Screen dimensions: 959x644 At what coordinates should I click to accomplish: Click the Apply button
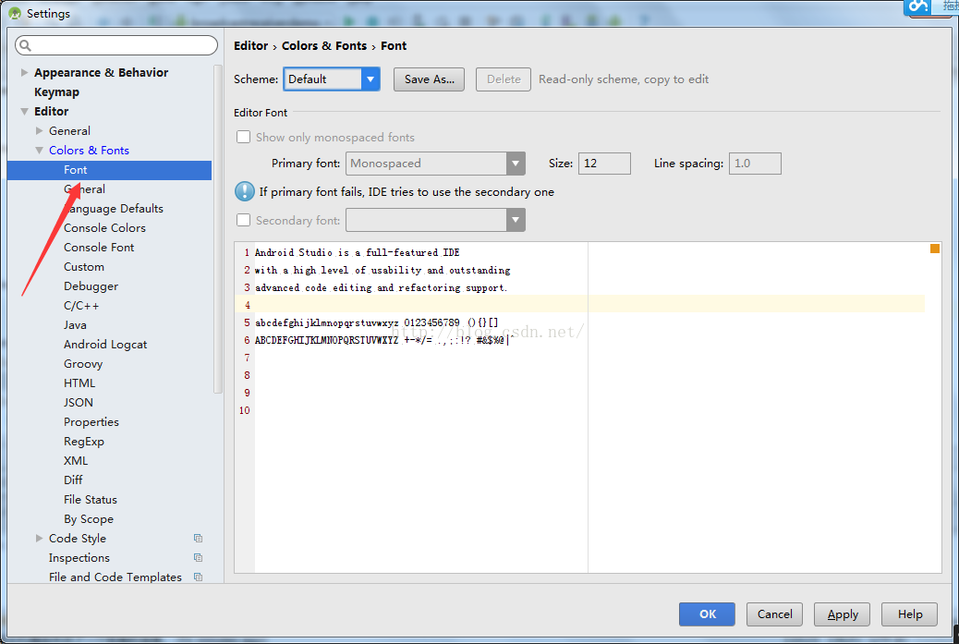843,614
